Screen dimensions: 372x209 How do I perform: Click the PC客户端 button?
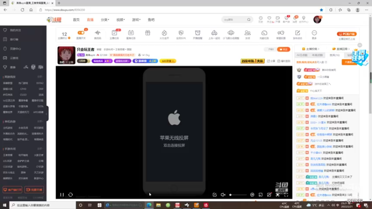click(x=346, y=34)
